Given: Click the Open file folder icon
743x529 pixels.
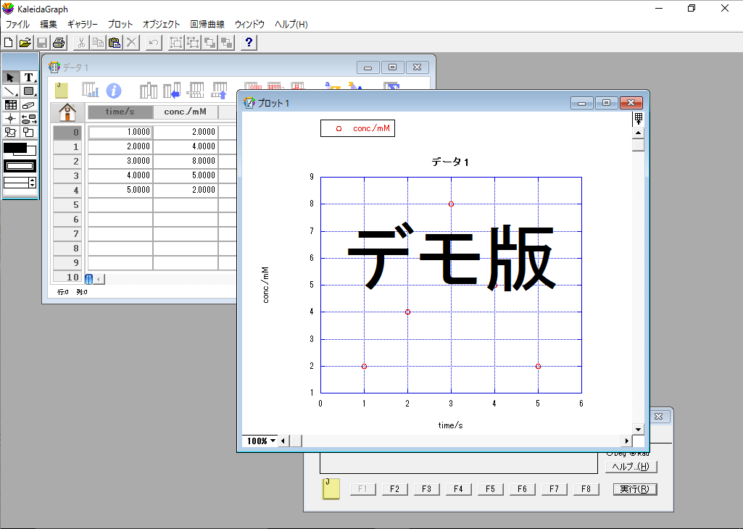Looking at the screenshot, I should click(25, 43).
